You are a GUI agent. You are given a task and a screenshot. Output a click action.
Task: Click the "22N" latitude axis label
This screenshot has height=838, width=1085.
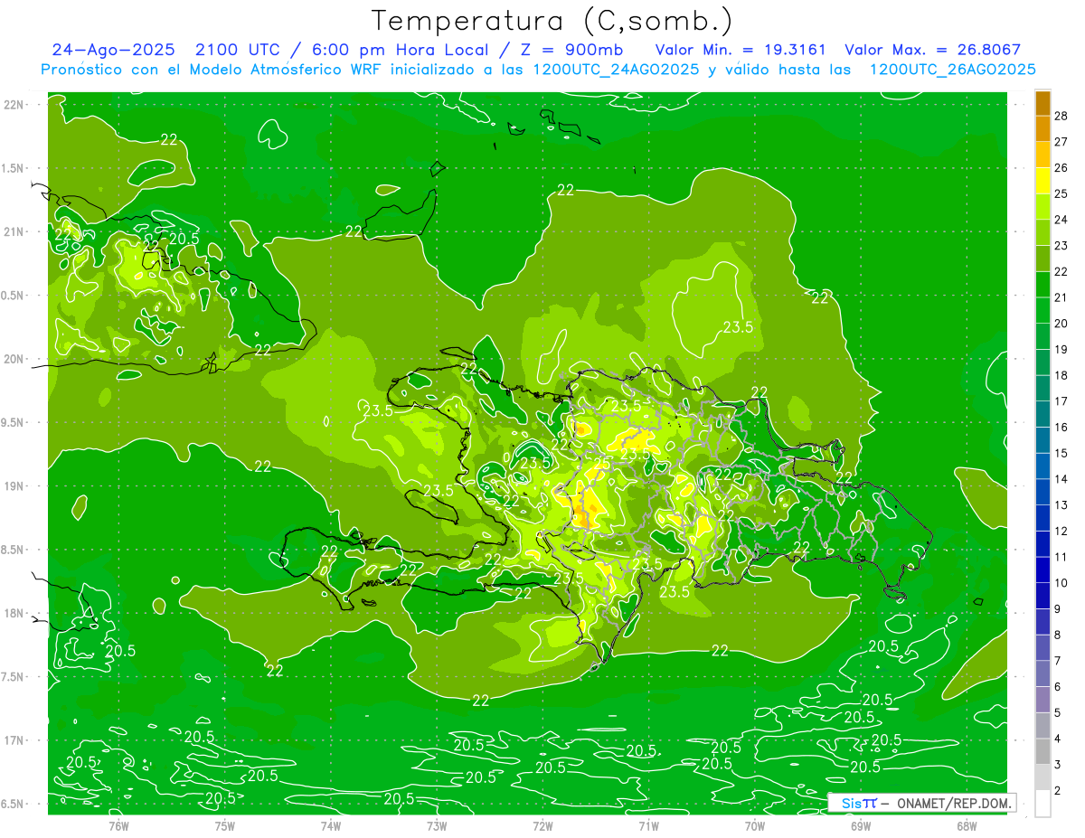click(14, 105)
